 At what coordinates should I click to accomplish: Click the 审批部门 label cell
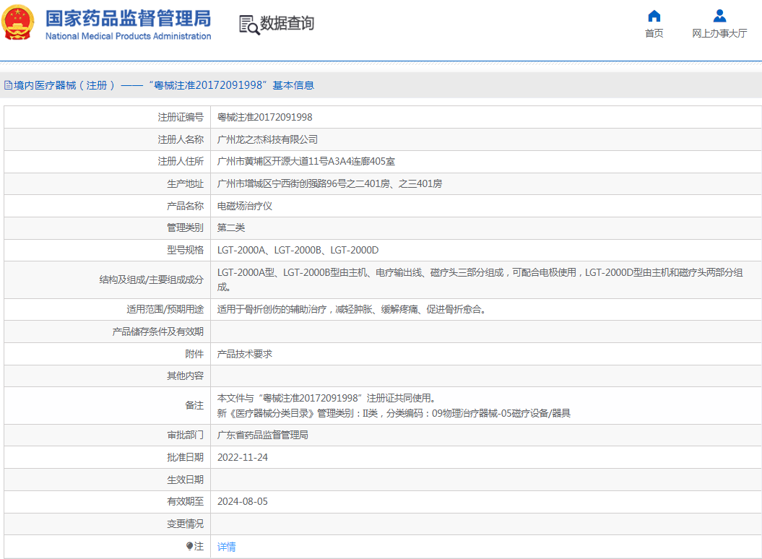[108, 435]
